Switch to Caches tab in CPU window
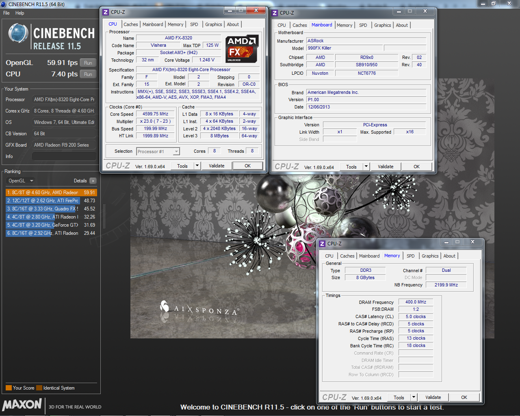 (x=131, y=24)
